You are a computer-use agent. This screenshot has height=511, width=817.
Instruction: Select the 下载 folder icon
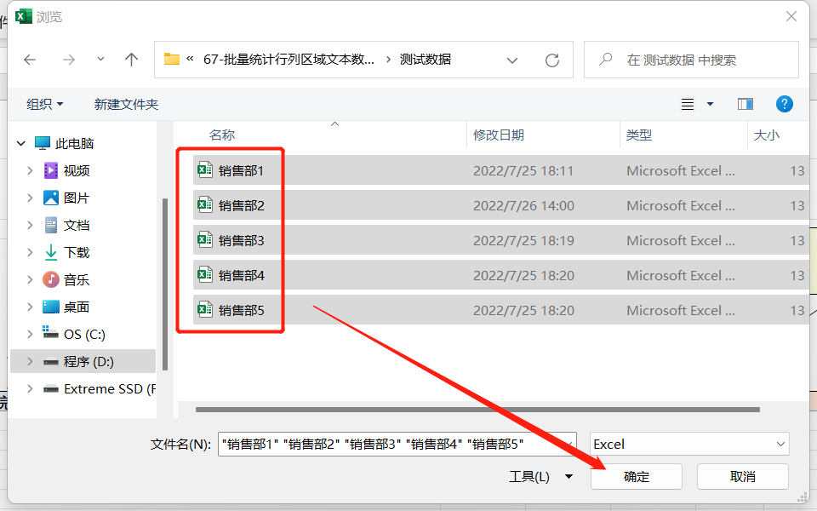(51, 252)
